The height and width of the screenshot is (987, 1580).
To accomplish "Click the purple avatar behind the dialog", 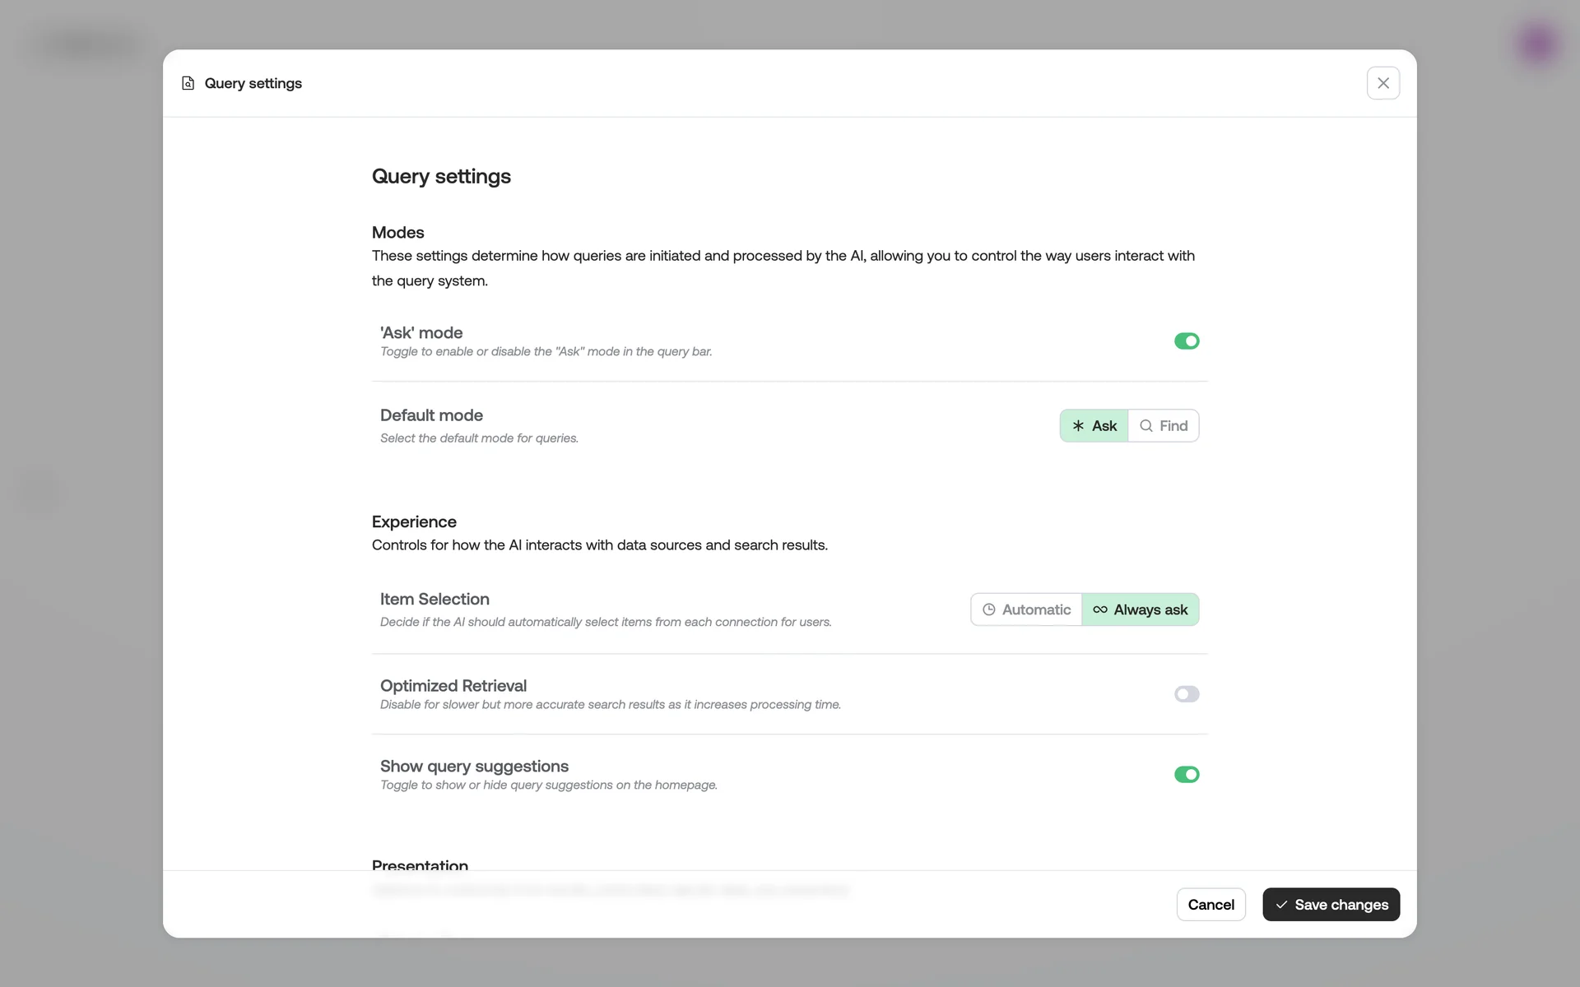I will tap(1537, 43).
